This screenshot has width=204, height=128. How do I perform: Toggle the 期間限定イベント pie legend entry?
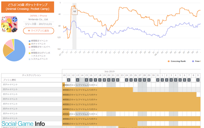point(38,41)
